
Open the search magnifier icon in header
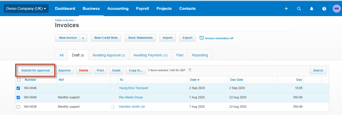click(x=299, y=9)
